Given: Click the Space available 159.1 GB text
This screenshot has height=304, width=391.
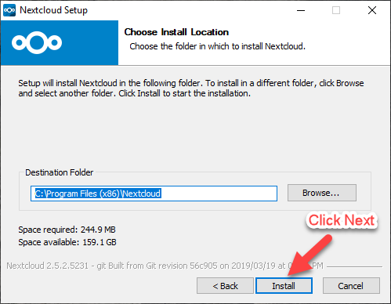Looking at the screenshot, I should [67, 242].
